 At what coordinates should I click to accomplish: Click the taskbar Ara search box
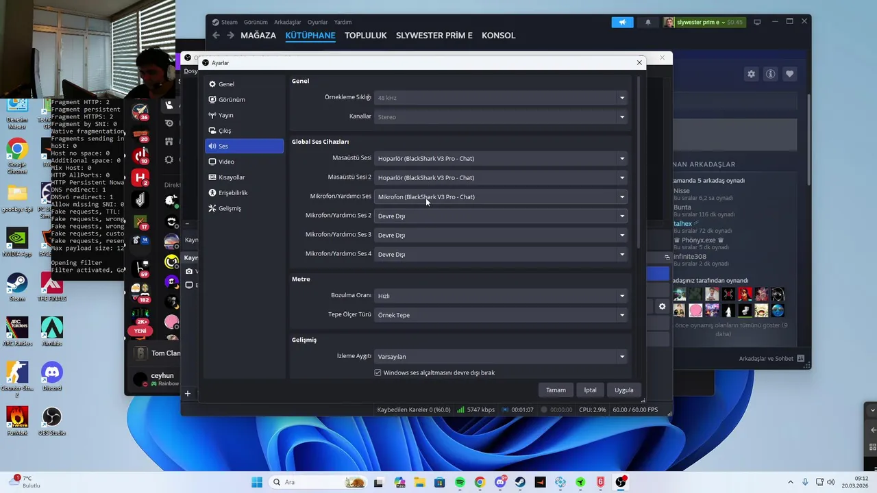point(319,482)
